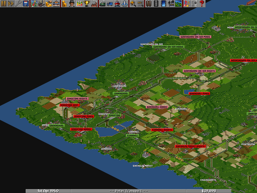This screenshot has height=193, width=257.
Task: Open the save game floppy disk menu
Action: point(25,4)
